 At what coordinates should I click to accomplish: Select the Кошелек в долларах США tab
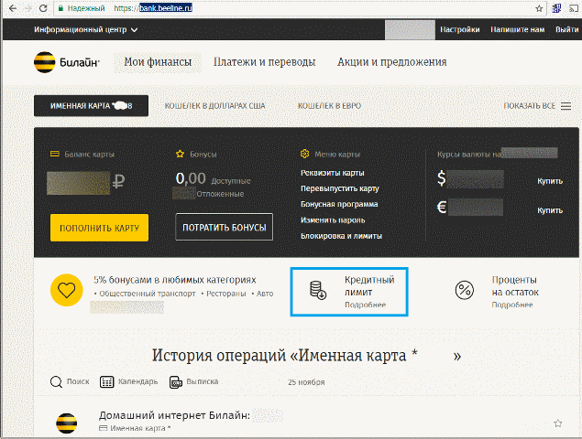(214, 106)
